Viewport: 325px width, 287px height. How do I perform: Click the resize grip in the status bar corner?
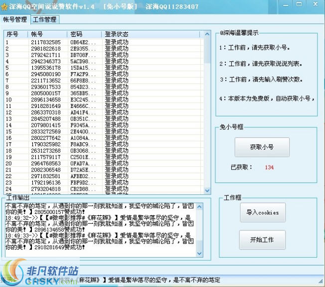pyautogui.click(x=321, y=283)
